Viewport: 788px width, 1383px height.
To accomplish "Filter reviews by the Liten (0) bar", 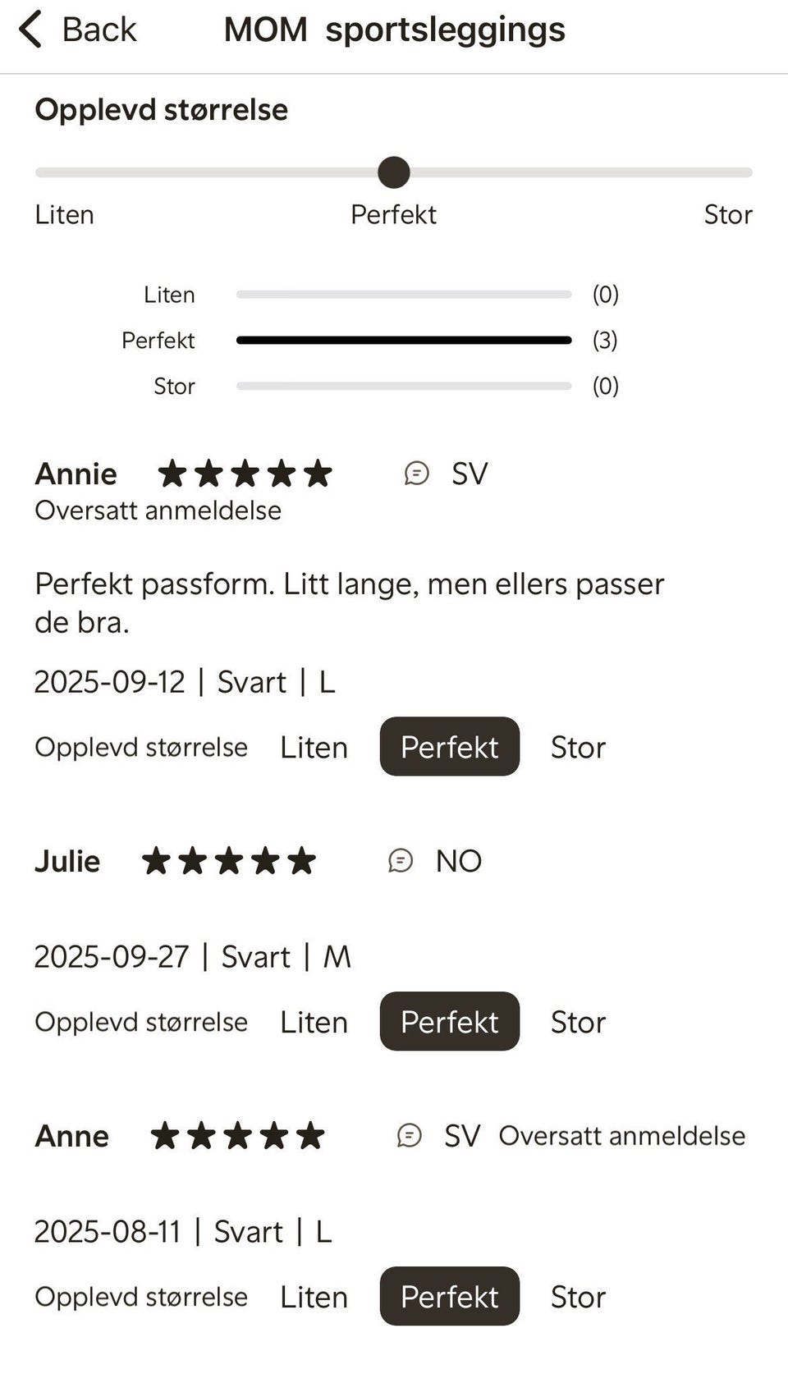I will click(403, 294).
